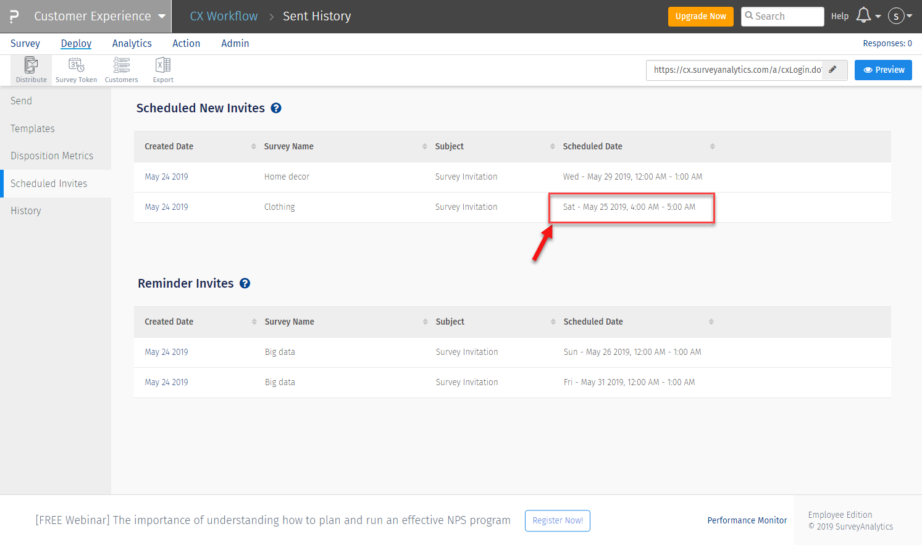Click the Upgrade Now button

click(700, 16)
